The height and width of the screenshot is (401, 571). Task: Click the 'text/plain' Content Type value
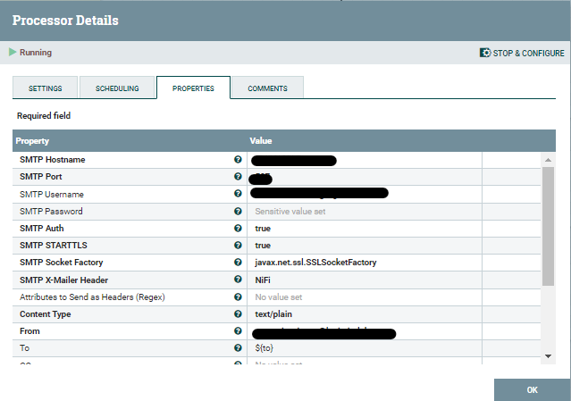(x=273, y=314)
